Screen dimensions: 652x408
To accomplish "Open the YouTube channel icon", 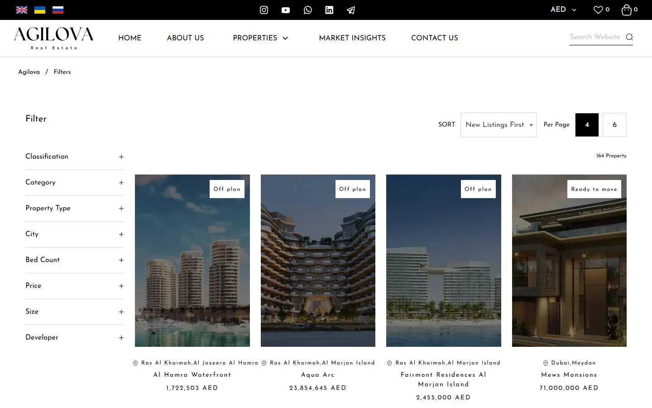I will point(286,10).
